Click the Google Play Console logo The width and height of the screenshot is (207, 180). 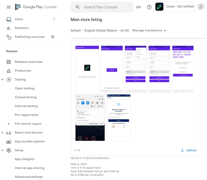click(36, 7)
